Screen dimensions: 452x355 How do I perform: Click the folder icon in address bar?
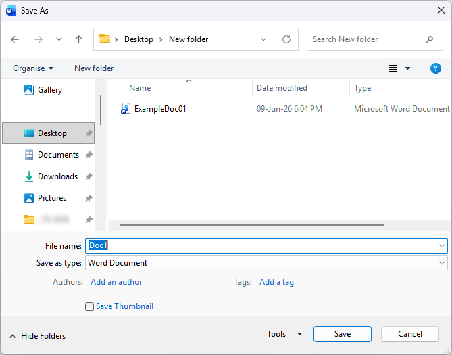click(x=105, y=39)
